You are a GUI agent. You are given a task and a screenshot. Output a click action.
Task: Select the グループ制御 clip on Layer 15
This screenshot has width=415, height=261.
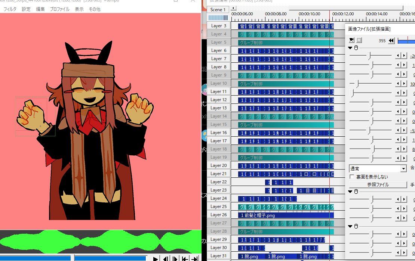(286, 125)
